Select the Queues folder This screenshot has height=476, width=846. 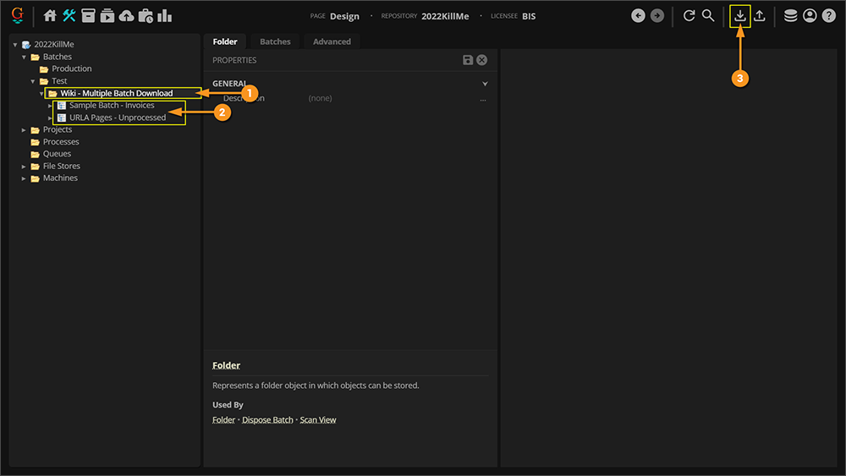[57, 154]
